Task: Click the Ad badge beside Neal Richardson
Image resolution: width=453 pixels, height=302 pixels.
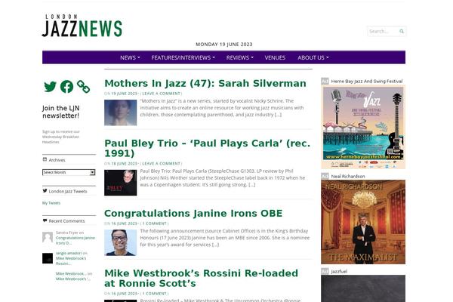Action: tap(325, 176)
